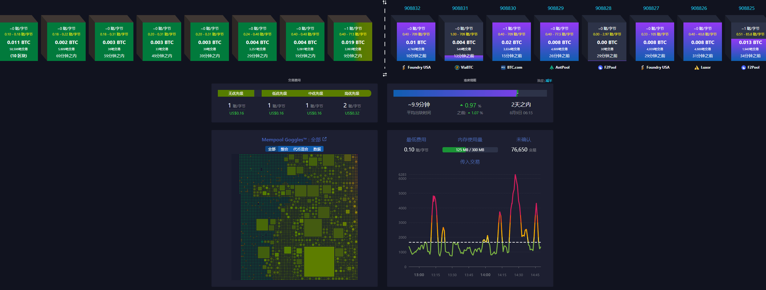
Task: Open block height 908826 link
Action: point(699,8)
